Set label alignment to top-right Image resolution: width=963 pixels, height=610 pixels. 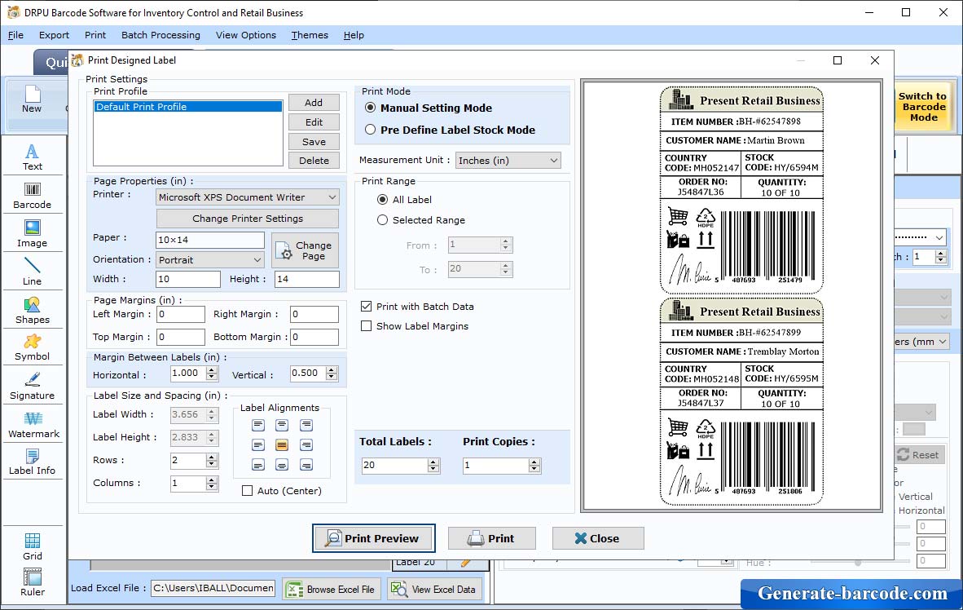click(x=306, y=425)
